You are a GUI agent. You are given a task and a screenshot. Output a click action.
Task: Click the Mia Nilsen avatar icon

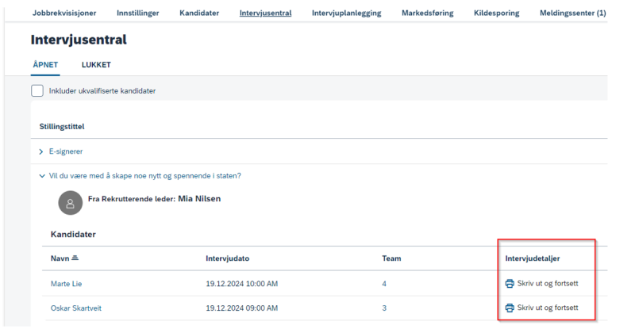pyautogui.click(x=71, y=203)
